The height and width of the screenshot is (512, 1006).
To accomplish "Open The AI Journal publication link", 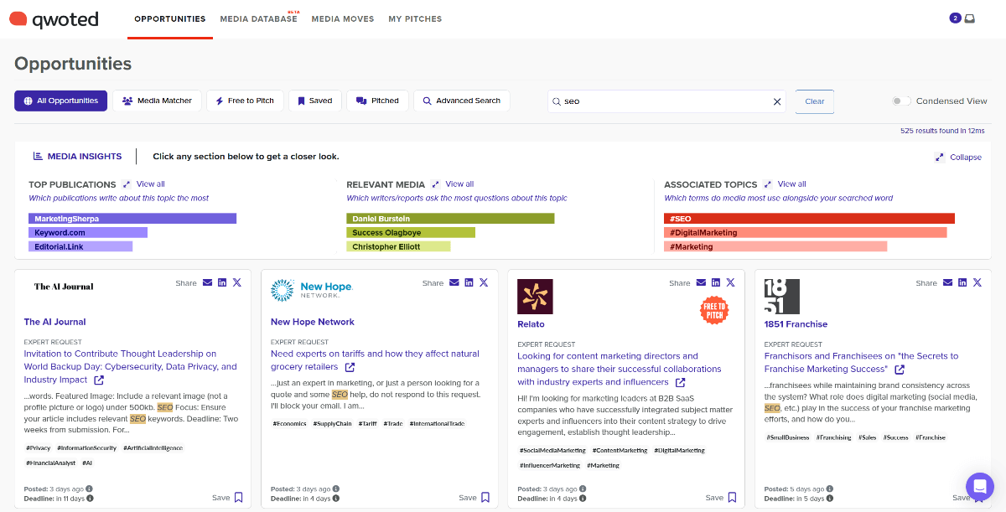I will [54, 322].
